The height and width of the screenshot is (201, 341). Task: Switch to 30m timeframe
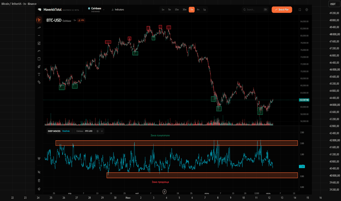pos(184,10)
